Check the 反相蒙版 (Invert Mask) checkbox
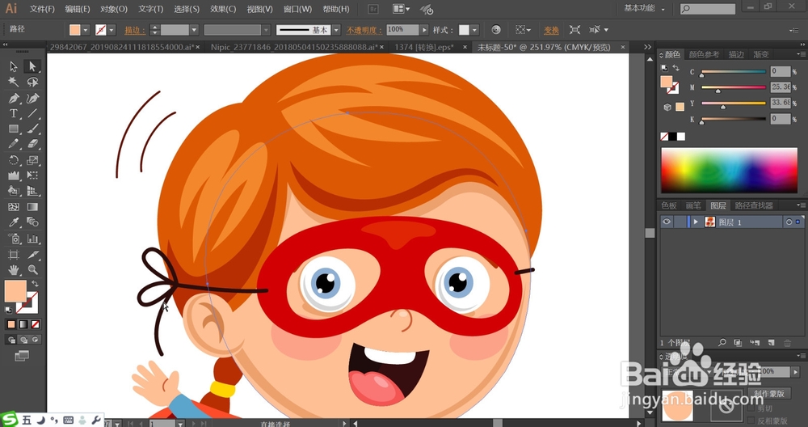This screenshot has width=808, height=427. pyautogui.click(x=751, y=421)
